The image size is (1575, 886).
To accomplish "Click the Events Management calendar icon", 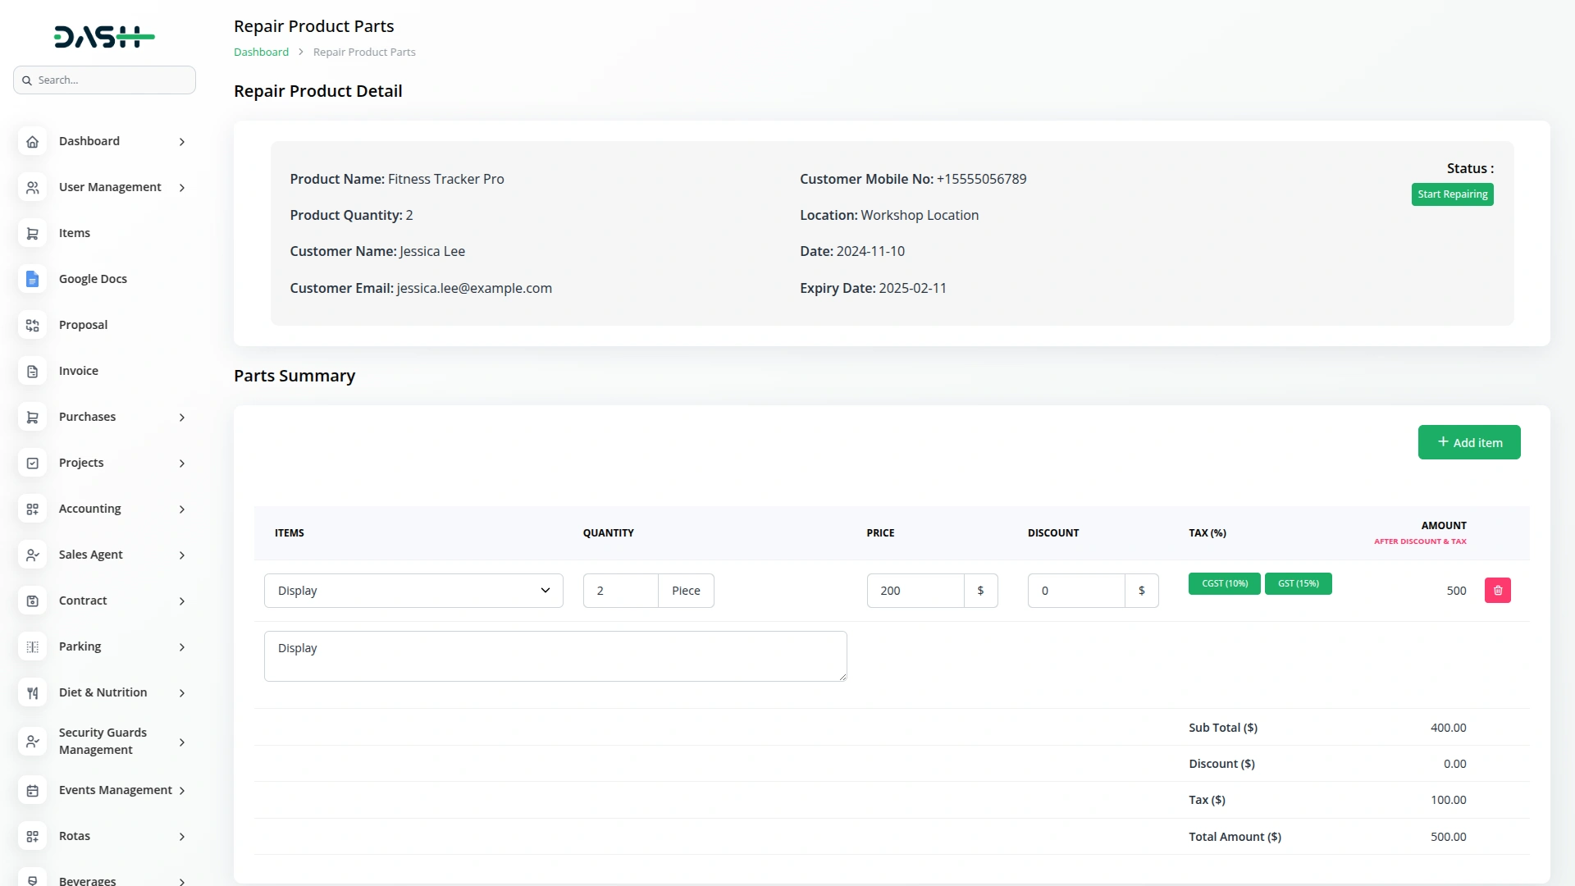I will click(x=32, y=791).
